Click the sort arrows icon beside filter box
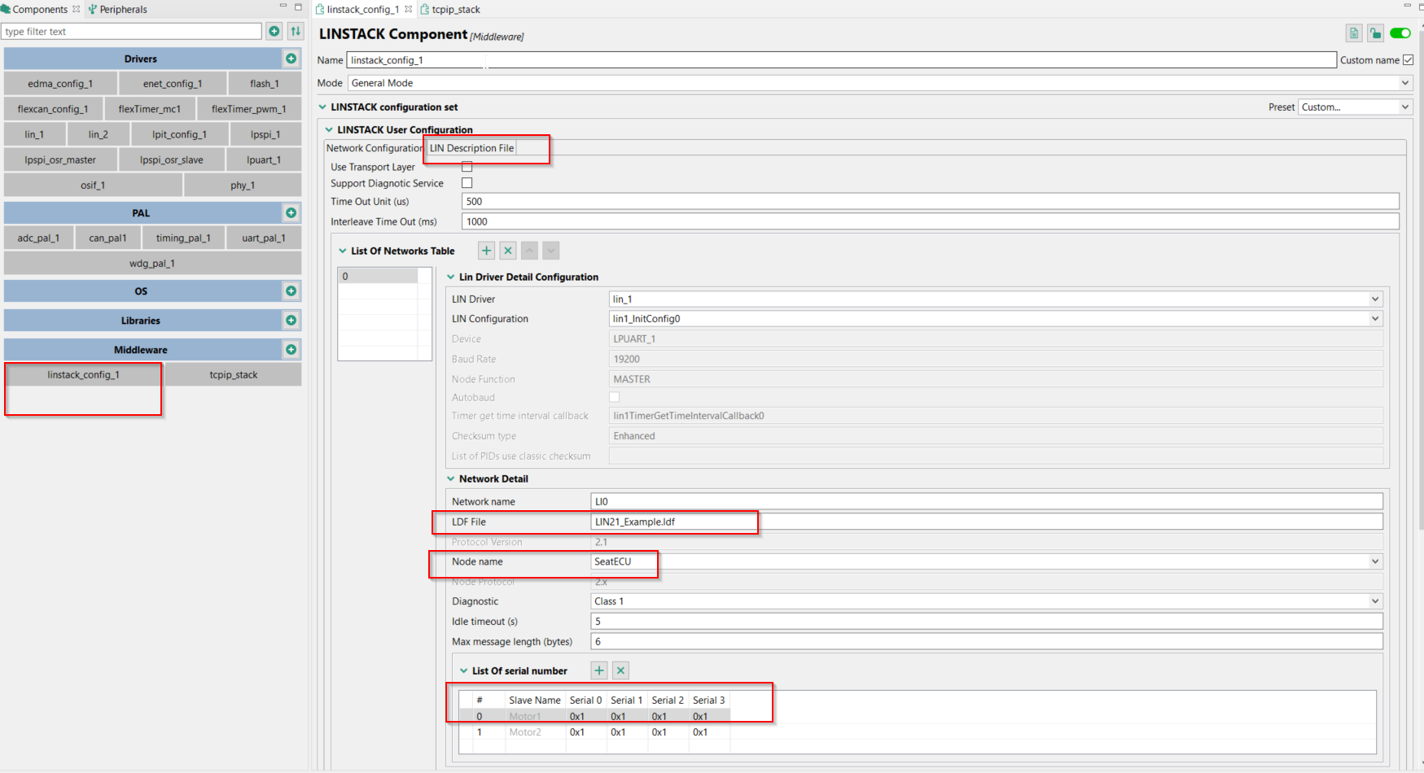The image size is (1424, 773). [x=295, y=30]
